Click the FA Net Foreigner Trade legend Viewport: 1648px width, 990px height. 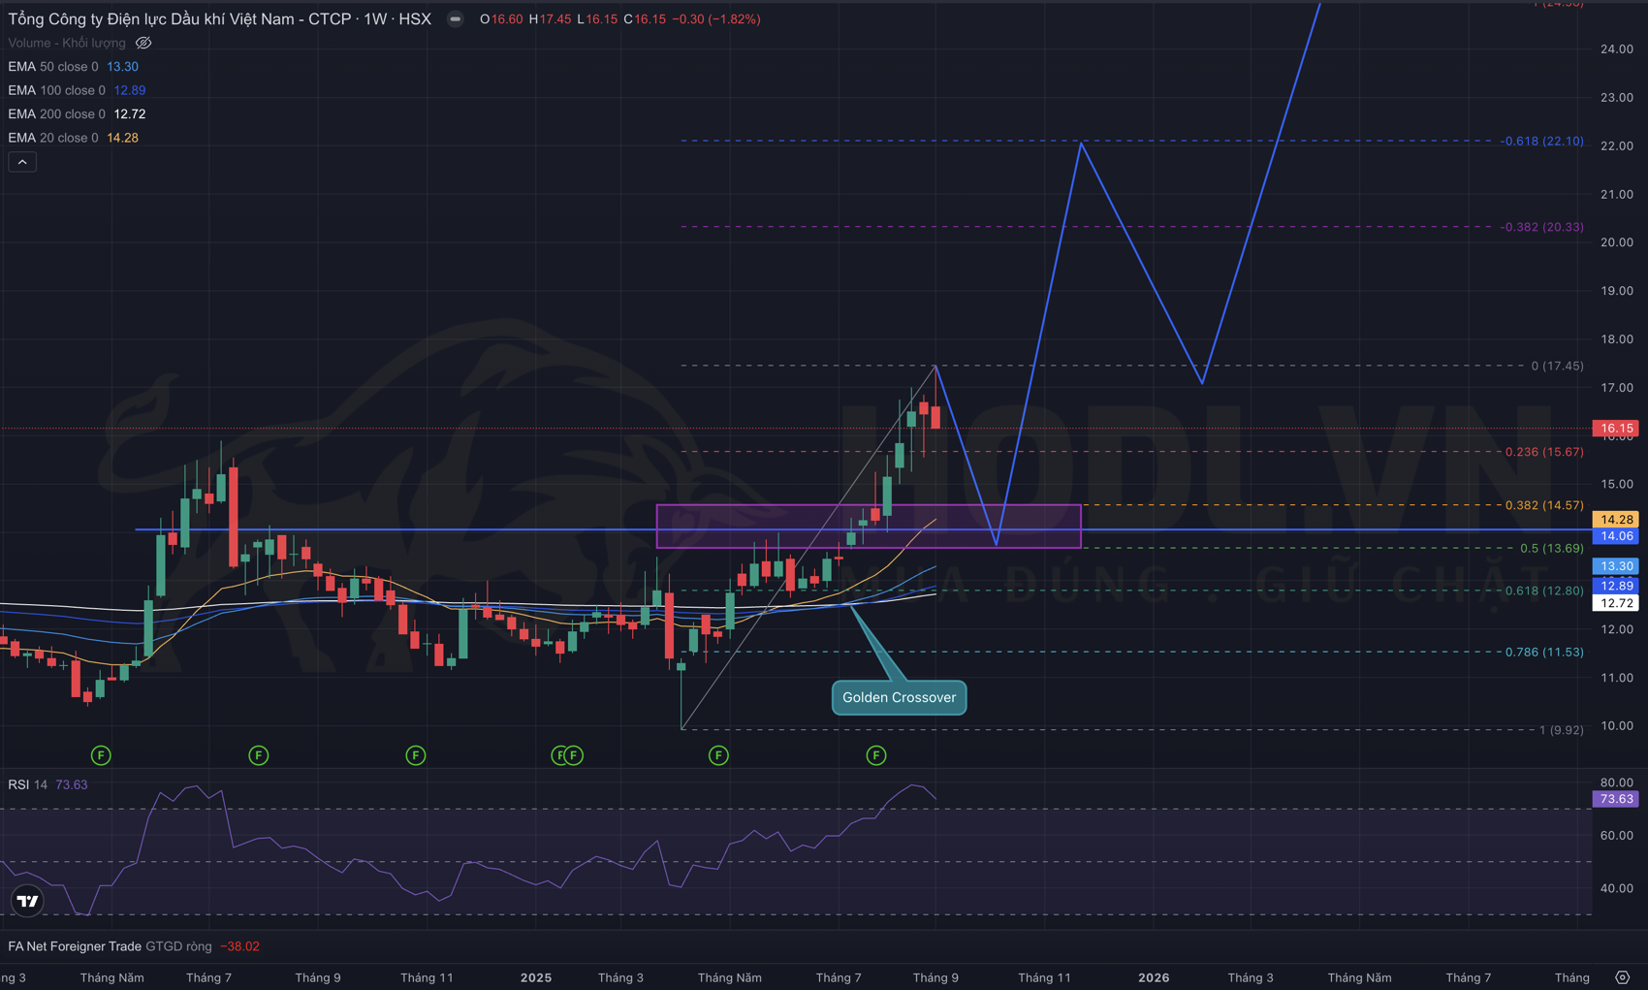tap(75, 946)
